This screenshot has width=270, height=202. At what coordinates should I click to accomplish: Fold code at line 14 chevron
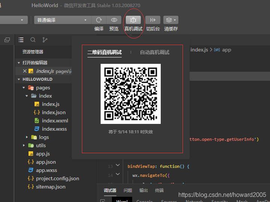pyautogui.click(x=118, y=174)
